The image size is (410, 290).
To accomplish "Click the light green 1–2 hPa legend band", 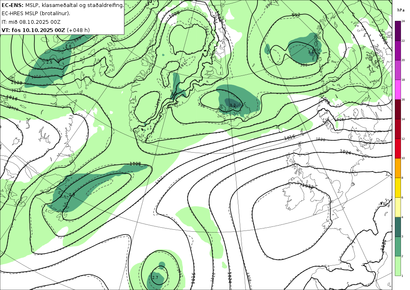I will (x=398, y=266).
